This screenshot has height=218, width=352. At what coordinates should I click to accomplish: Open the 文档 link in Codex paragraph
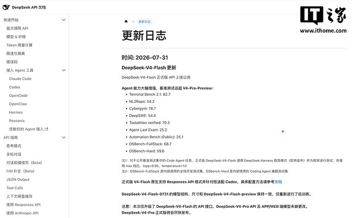(x=278, y=182)
